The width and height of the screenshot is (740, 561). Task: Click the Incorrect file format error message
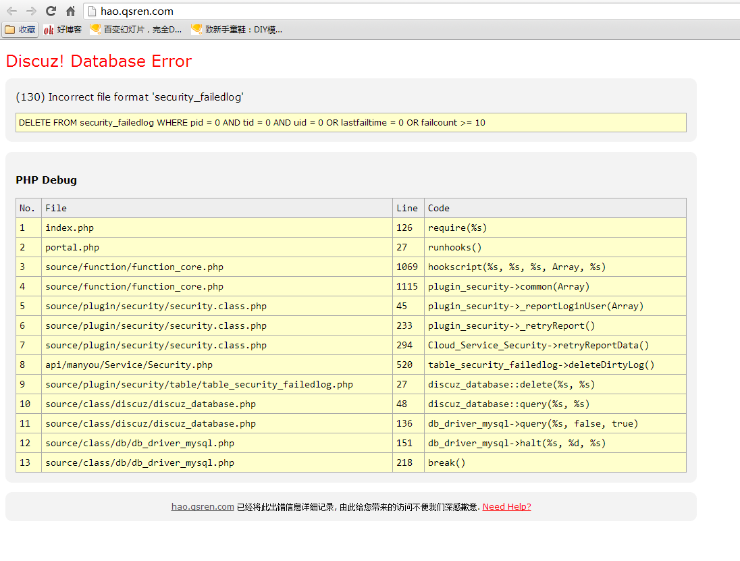(x=130, y=97)
